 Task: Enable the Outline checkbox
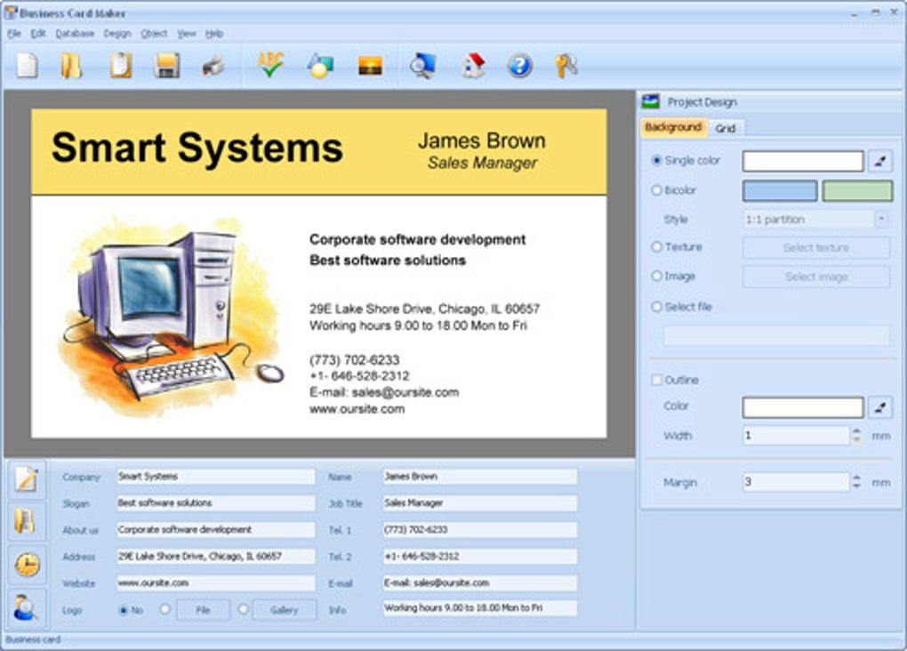click(656, 380)
